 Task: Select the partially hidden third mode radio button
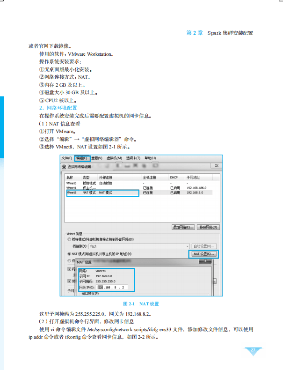[69, 260]
